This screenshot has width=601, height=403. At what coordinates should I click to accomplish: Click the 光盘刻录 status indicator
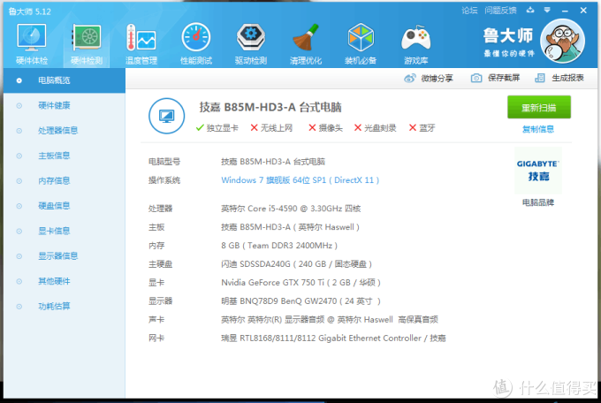pyautogui.click(x=376, y=128)
